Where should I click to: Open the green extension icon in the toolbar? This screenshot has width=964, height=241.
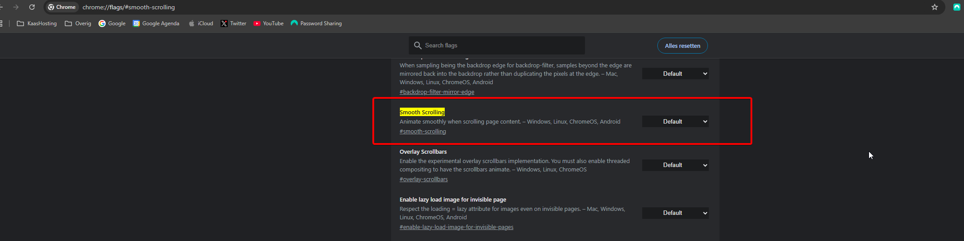pos(957,7)
